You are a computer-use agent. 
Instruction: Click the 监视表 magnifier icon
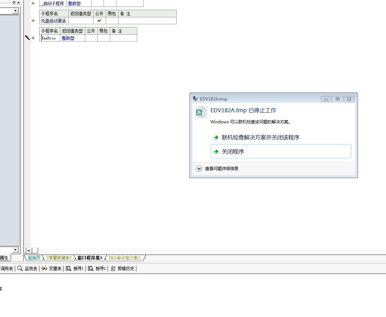coord(20,268)
